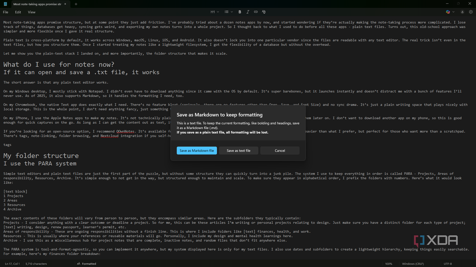Expand the list style dropdown
Image resolution: width=476 pixels, height=267 pixels.
pos(232,12)
